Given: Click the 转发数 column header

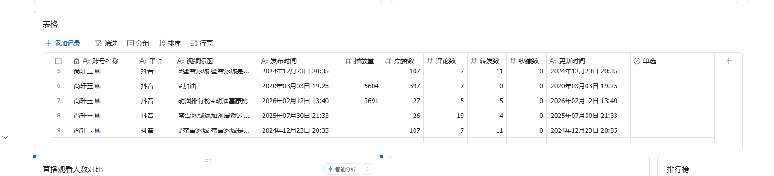Looking at the screenshot, I should pyautogui.click(x=487, y=61).
